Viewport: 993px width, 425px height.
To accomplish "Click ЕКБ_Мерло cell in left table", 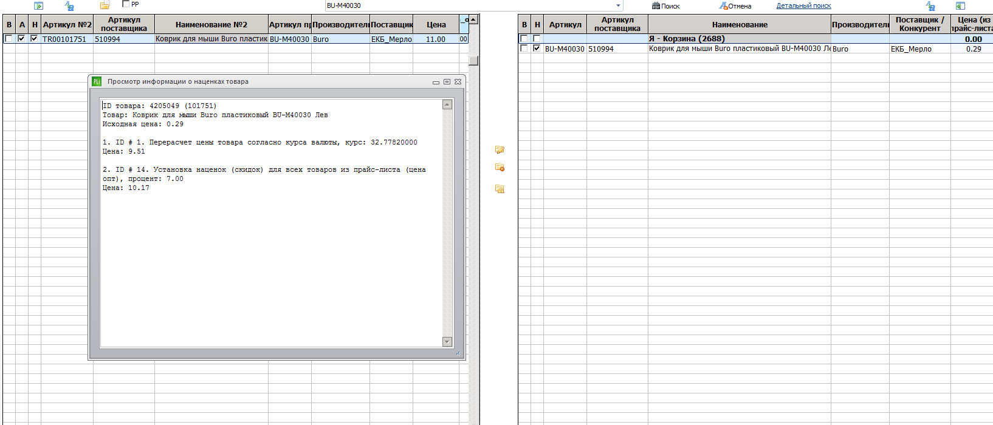I will coord(391,39).
